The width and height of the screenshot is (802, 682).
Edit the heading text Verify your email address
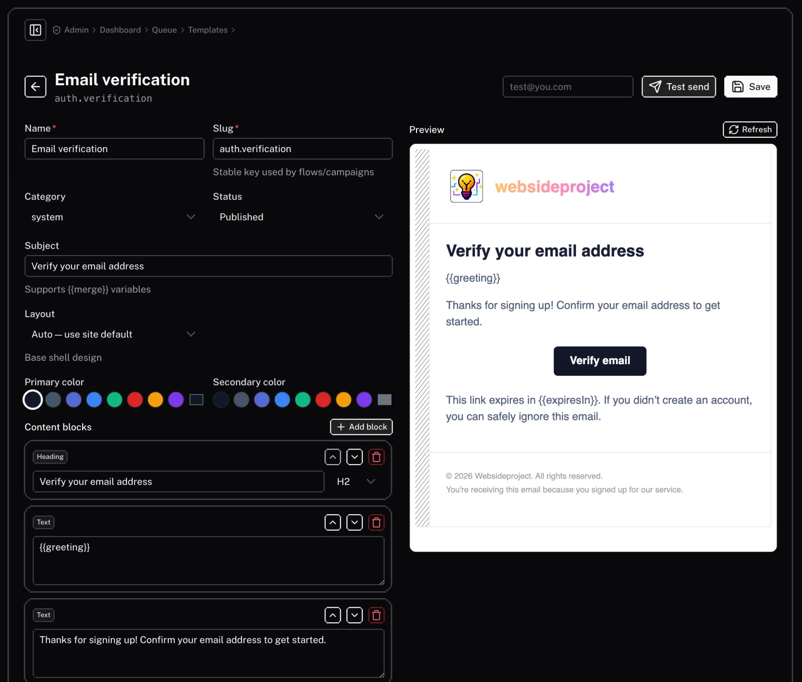[178, 482]
